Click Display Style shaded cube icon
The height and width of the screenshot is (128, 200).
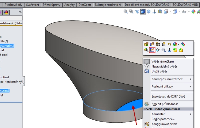pos(175,12)
